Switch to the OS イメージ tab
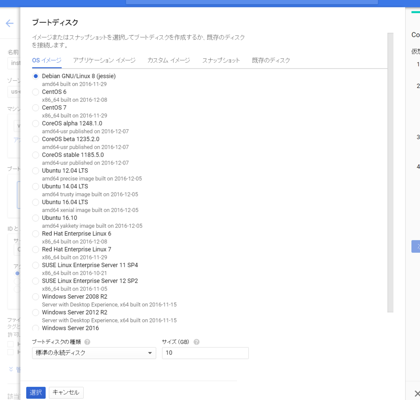 click(x=47, y=60)
